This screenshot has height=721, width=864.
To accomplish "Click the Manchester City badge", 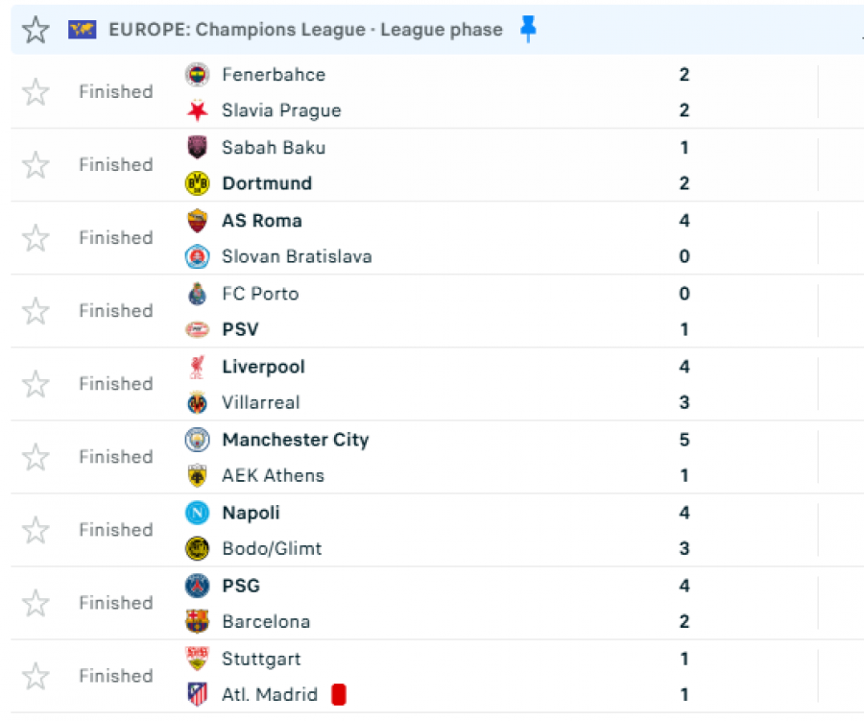I will 197,440.
